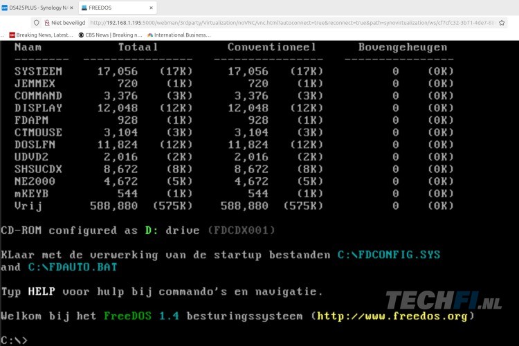Click the 'JEMMEX' row name

pos(35,84)
